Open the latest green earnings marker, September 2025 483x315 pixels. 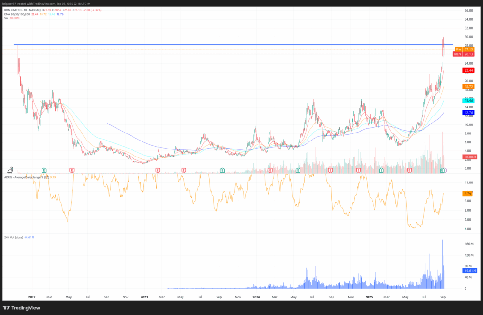point(442,170)
